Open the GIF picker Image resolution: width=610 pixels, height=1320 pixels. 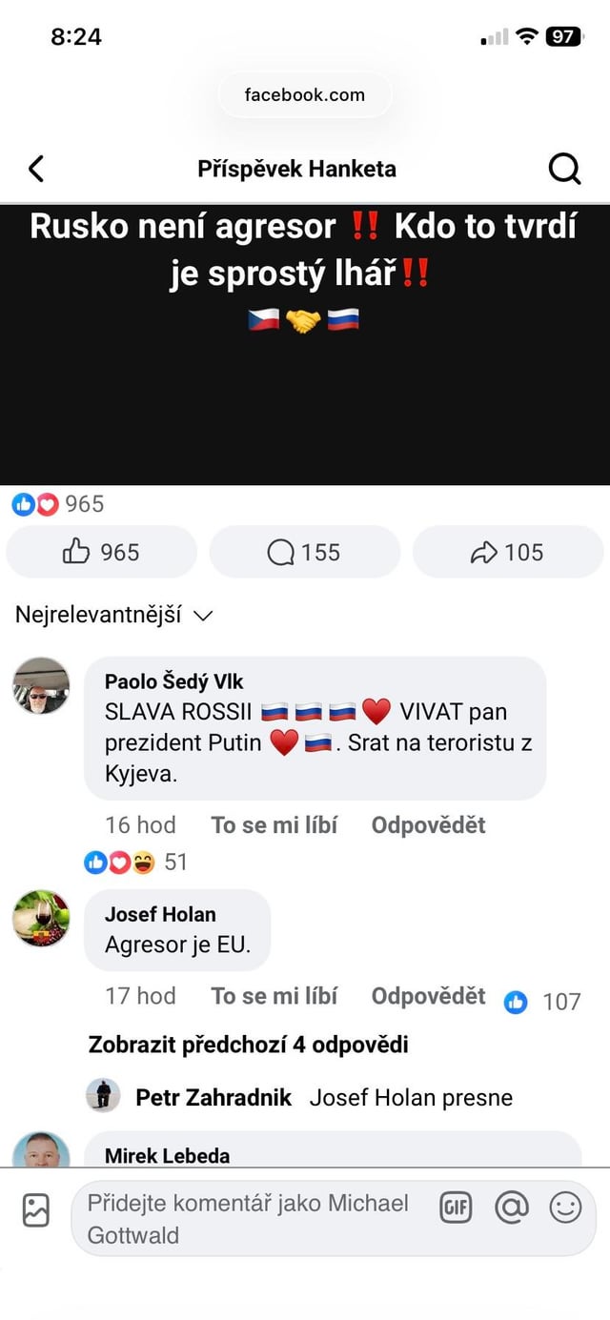coord(456,1208)
